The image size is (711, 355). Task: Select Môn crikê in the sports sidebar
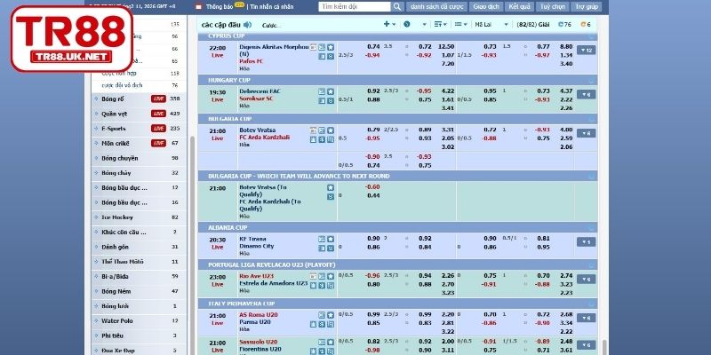pos(139,144)
